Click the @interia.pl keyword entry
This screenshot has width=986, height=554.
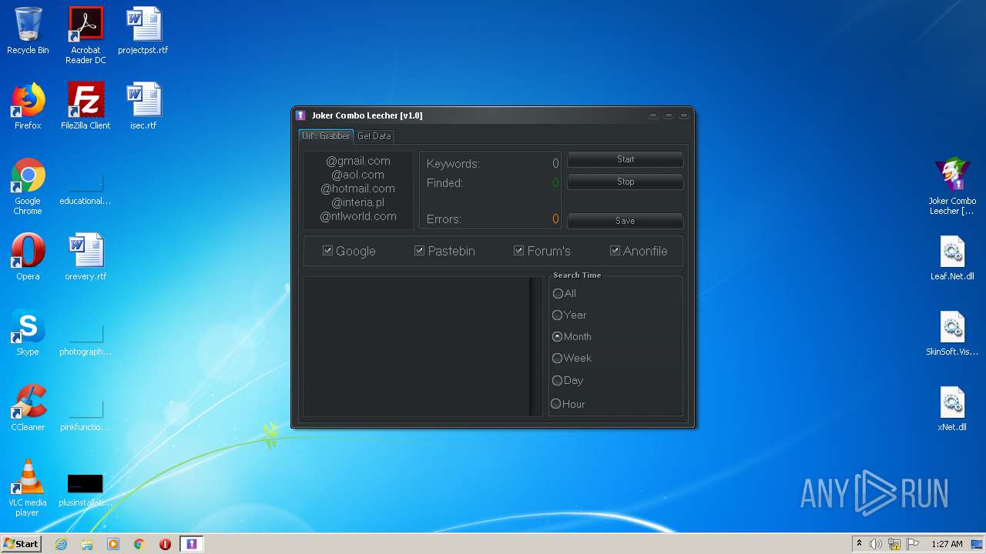click(358, 202)
